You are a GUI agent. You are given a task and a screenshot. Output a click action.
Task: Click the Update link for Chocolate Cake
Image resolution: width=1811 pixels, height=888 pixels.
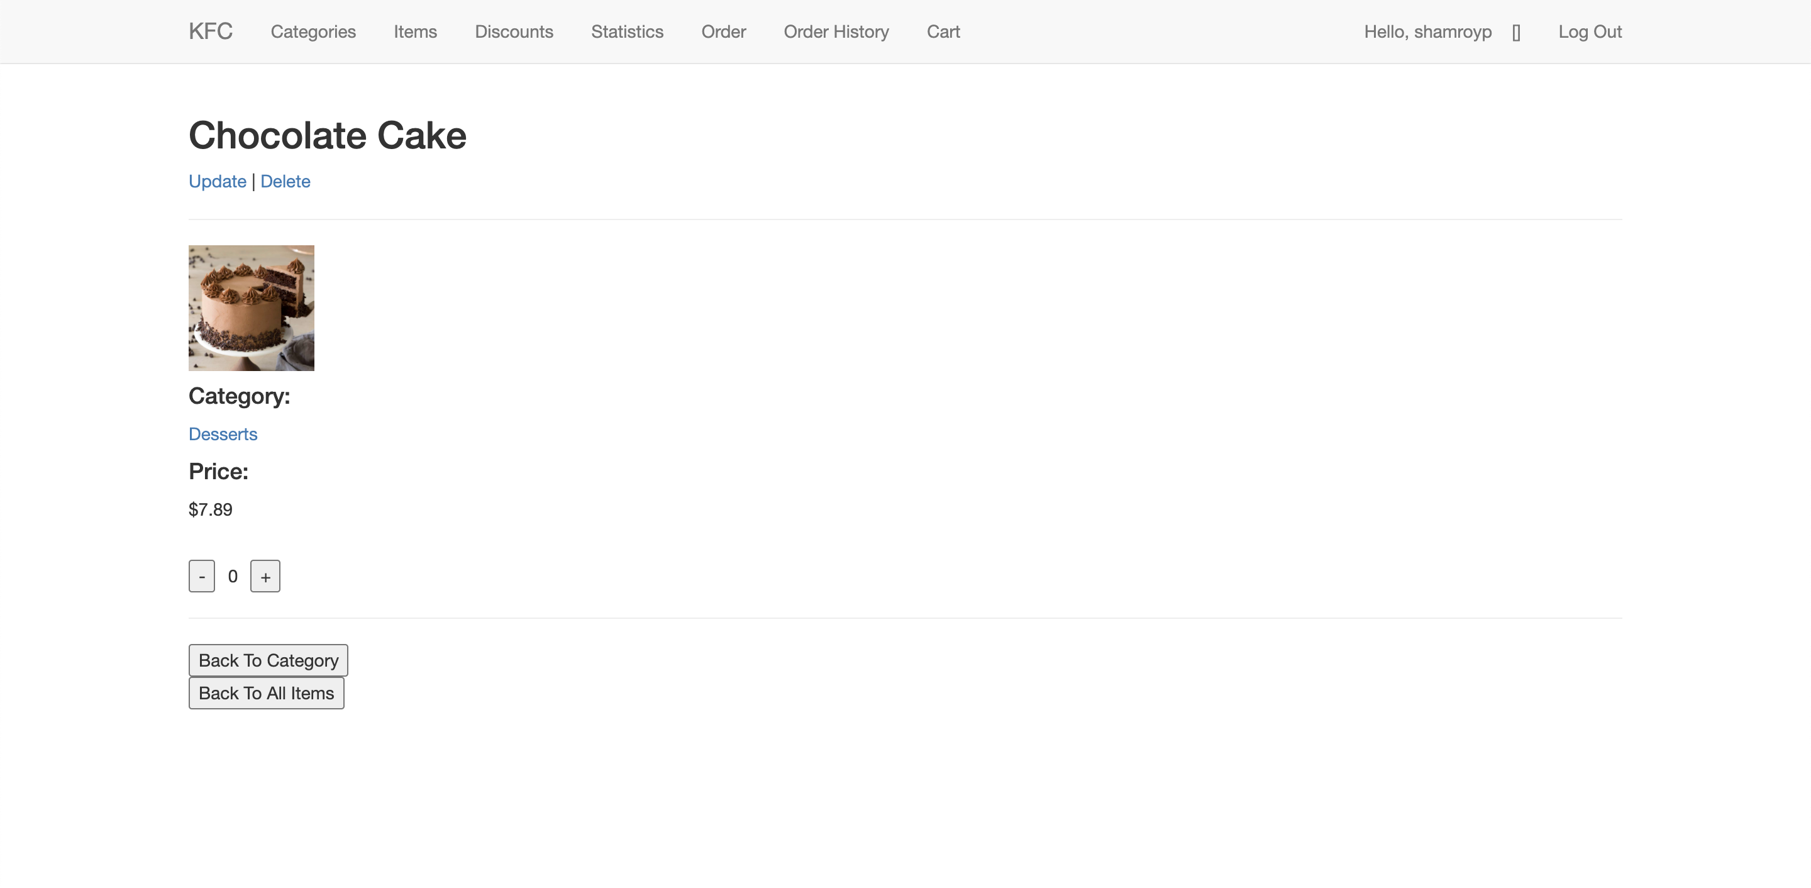(x=217, y=181)
